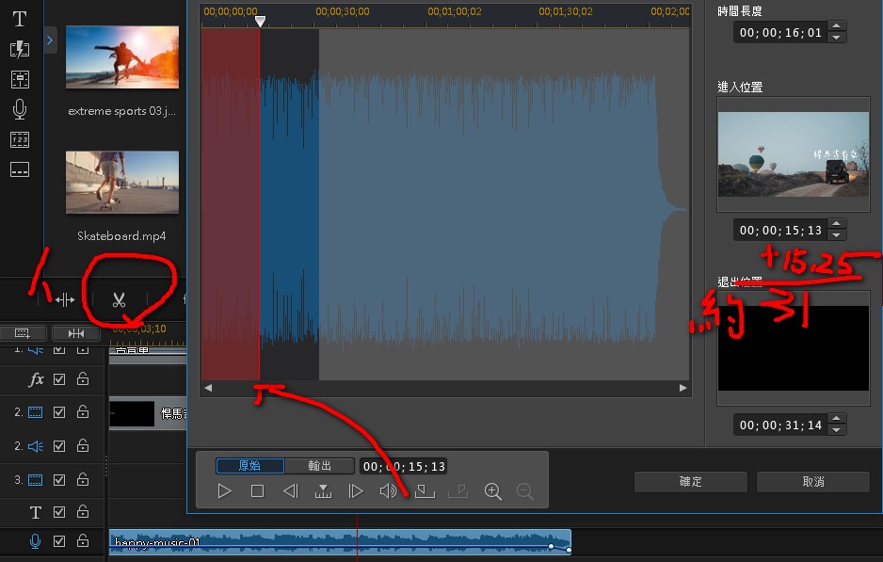Increase the 退出位置 timecode
Screen dimensions: 883x562
[837, 419]
